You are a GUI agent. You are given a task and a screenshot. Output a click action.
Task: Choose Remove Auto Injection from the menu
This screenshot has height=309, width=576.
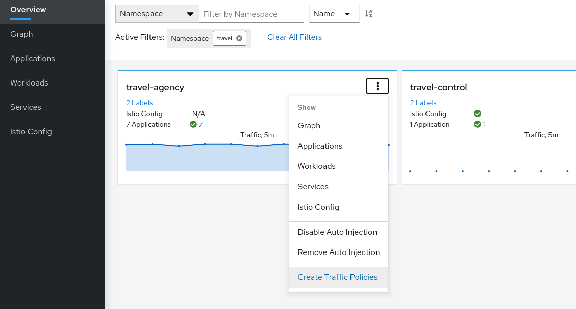(339, 252)
